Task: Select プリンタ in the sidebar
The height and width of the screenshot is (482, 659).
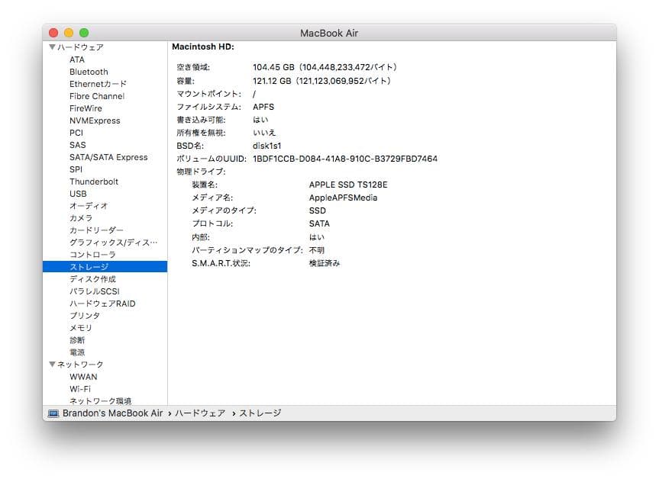Action: (x=85, y=315)
